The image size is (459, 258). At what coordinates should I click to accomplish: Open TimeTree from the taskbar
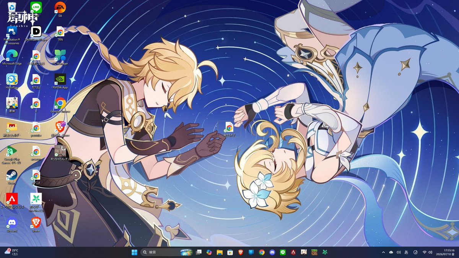325,252
